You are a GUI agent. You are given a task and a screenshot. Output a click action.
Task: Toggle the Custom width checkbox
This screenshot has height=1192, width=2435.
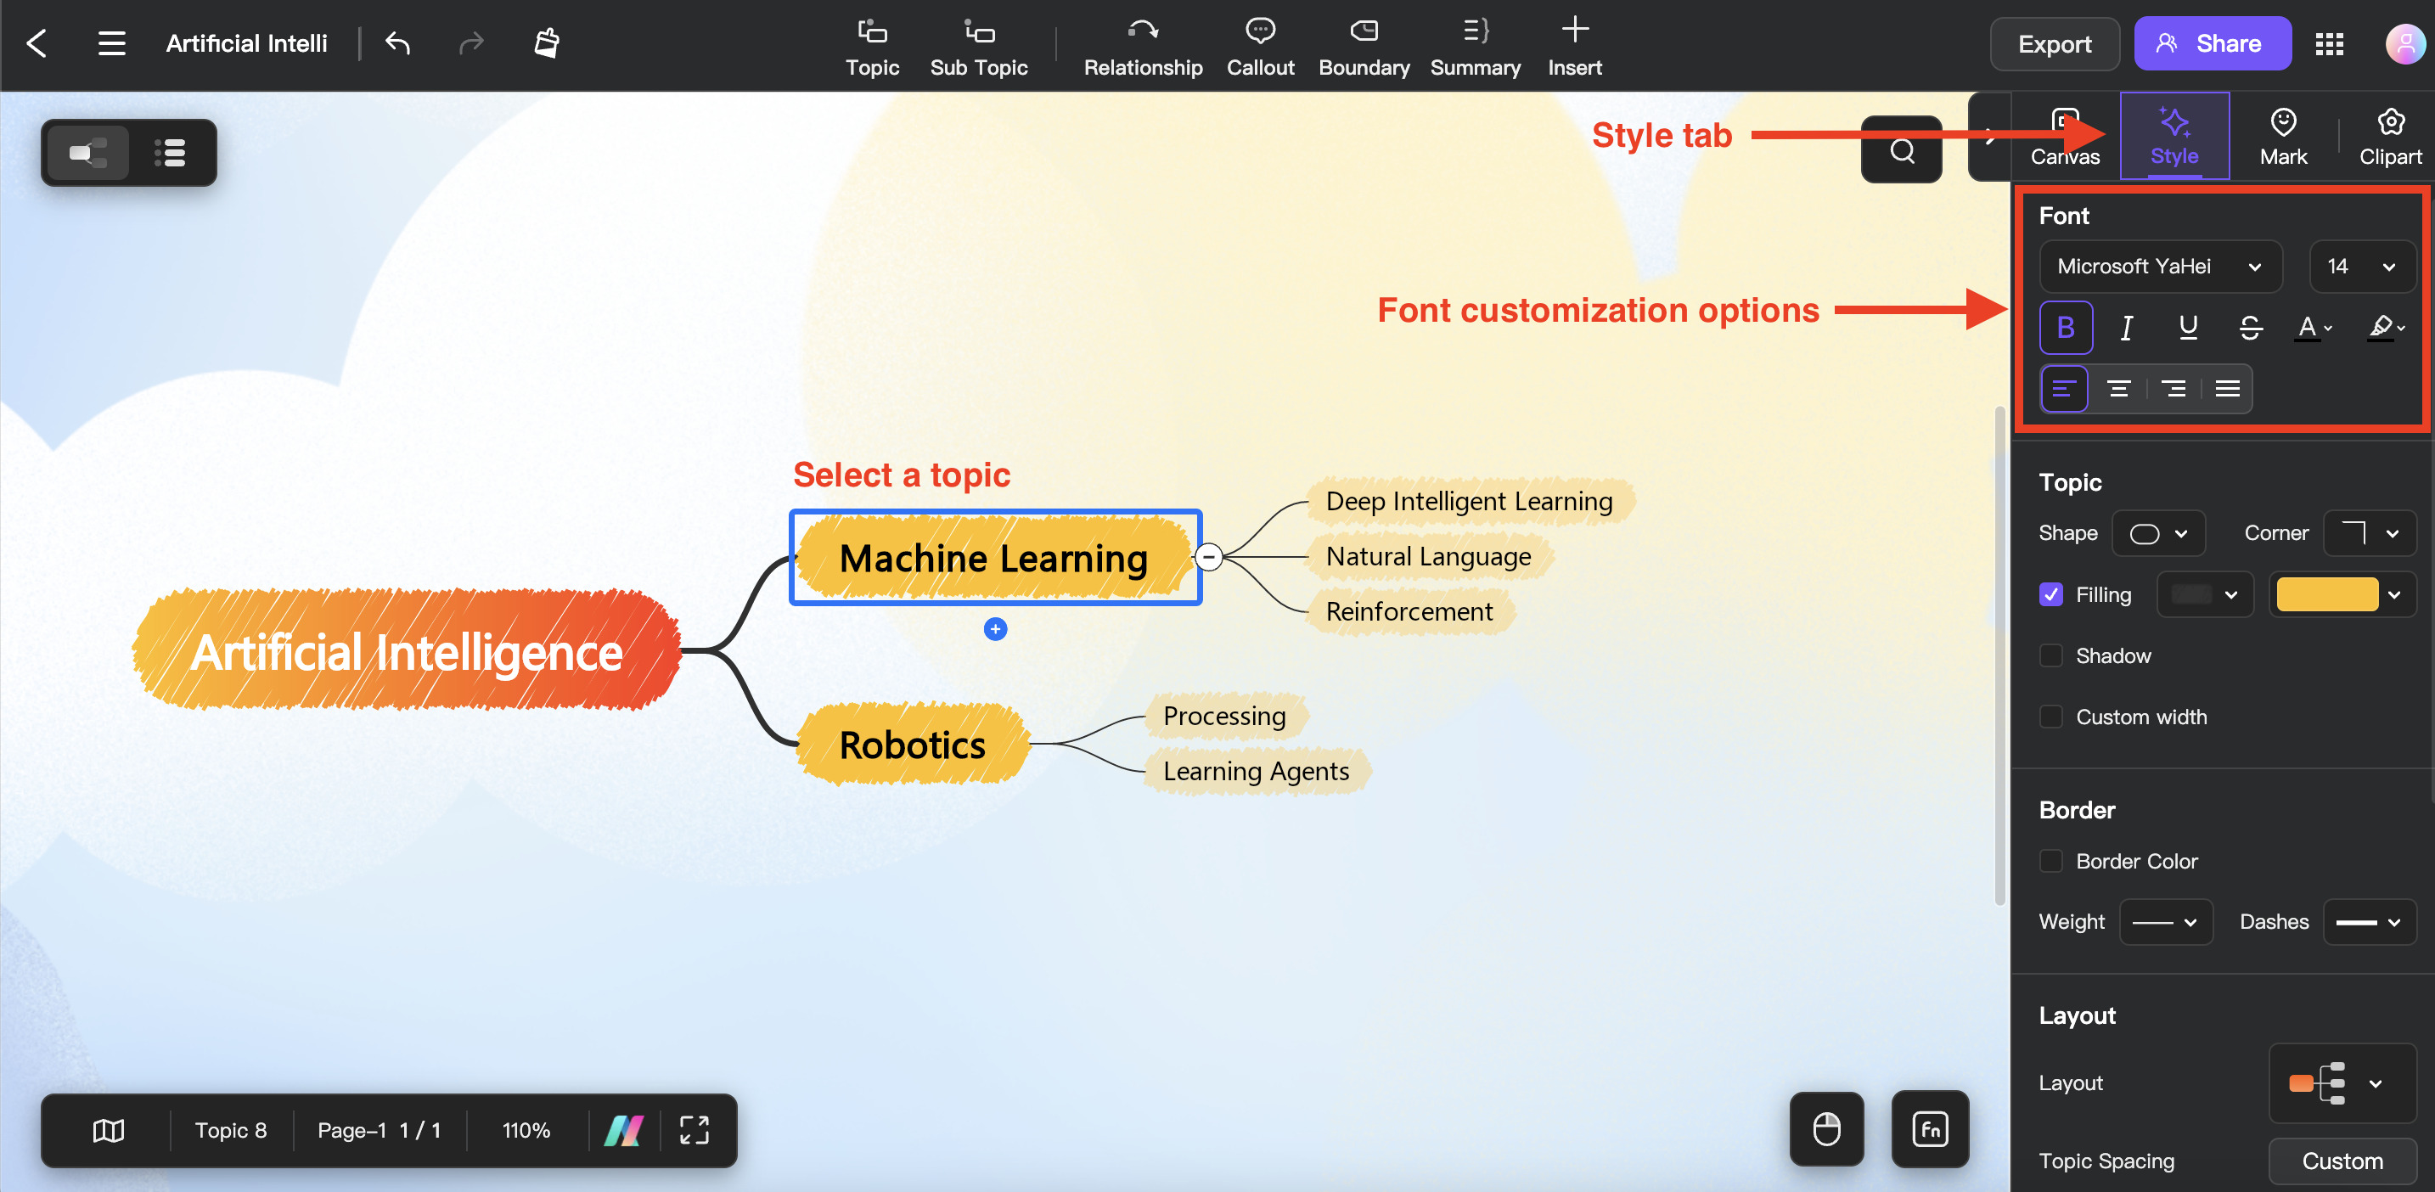click(2051, 716)
